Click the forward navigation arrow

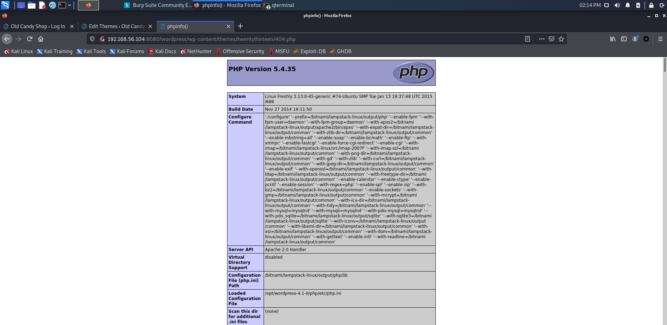pyautogui.click(x=18, y=39)
